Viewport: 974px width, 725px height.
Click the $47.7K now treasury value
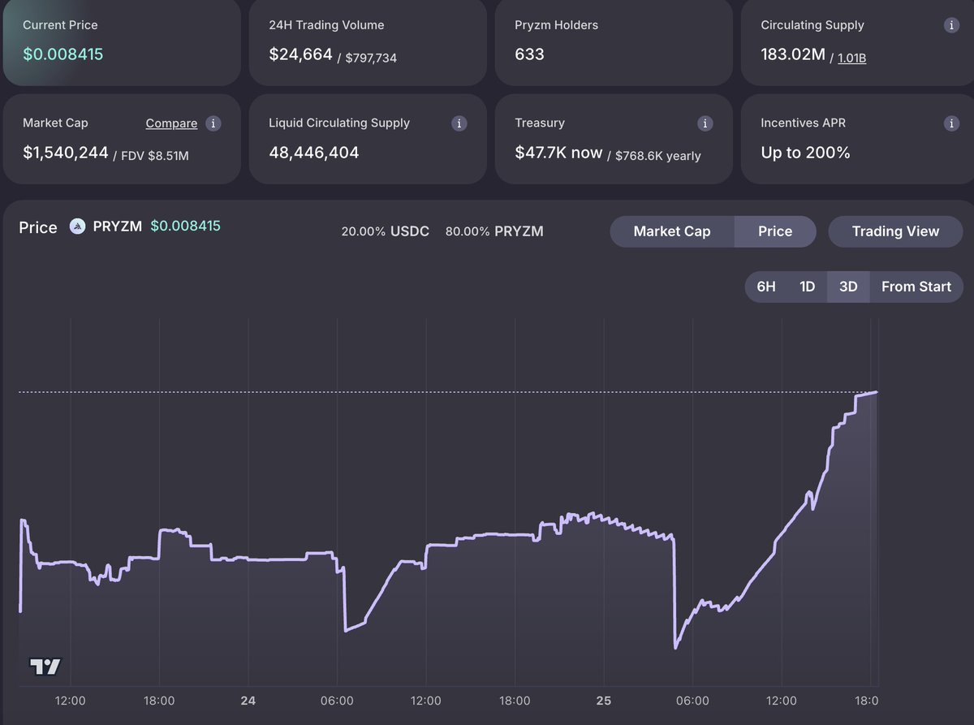pos(558,152)
